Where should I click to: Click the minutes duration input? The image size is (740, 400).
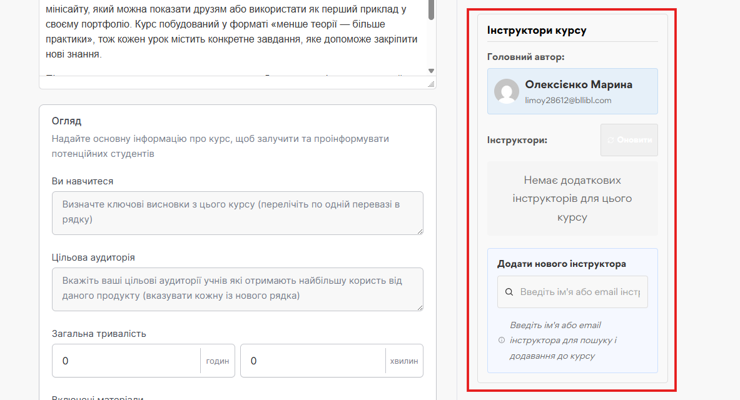pyautogui.click(x=314, y=361)
